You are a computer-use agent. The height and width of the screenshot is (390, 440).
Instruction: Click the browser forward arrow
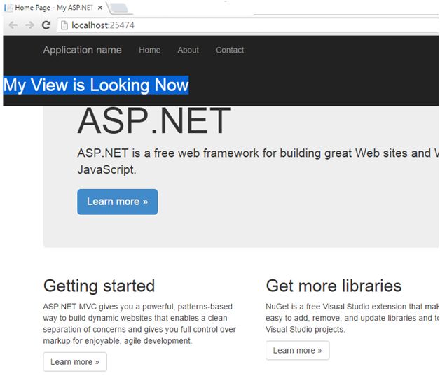pos(29,25)
